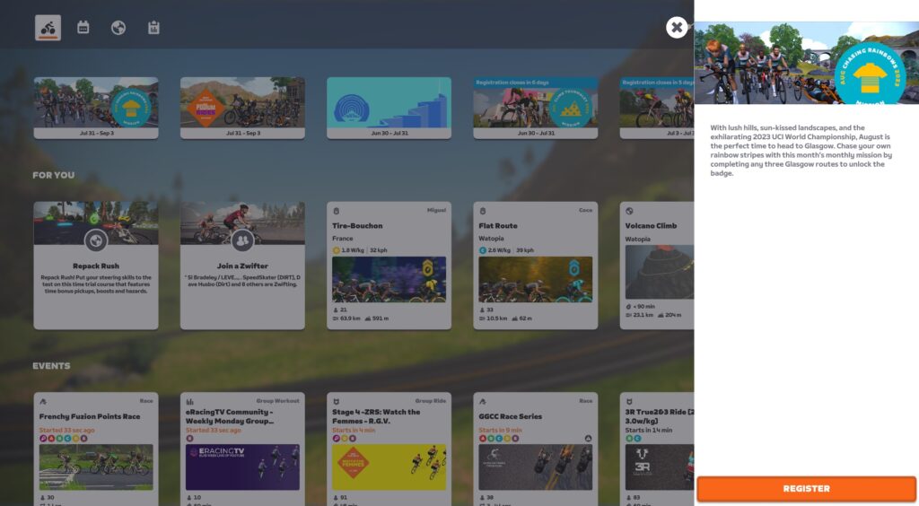Open the Join a Zwifter card
The height and width of the screenshot is (506, 919).
click(x=242, y=266)
